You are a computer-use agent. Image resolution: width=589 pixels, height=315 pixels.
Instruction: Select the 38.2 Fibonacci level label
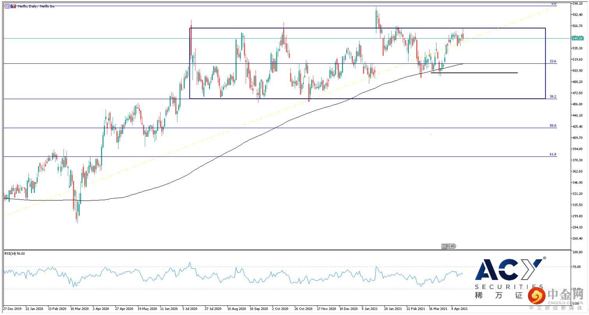[553, 96]
